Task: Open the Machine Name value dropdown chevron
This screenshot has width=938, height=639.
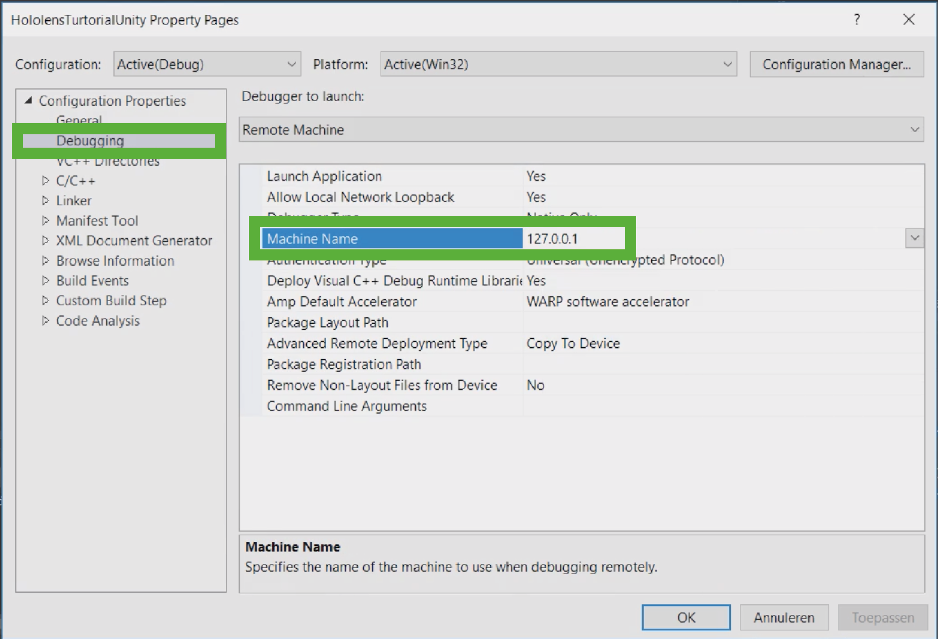Action: (x=914, y=238)
